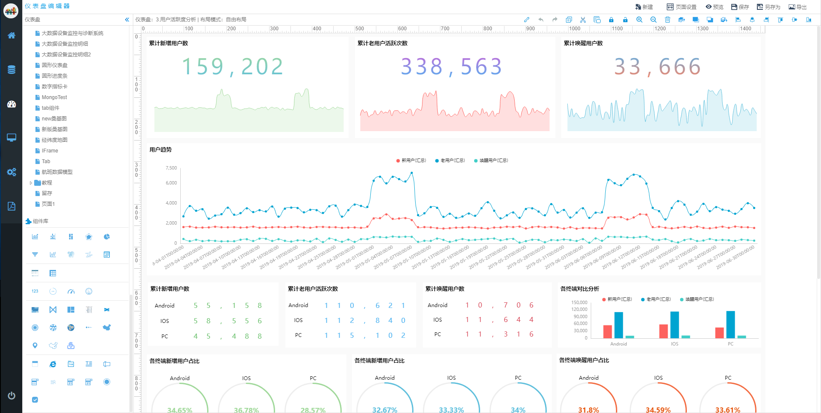821x413 pixels.
Task: Lock the selected component
Action: pyautogui.click(x=611, y=20)
